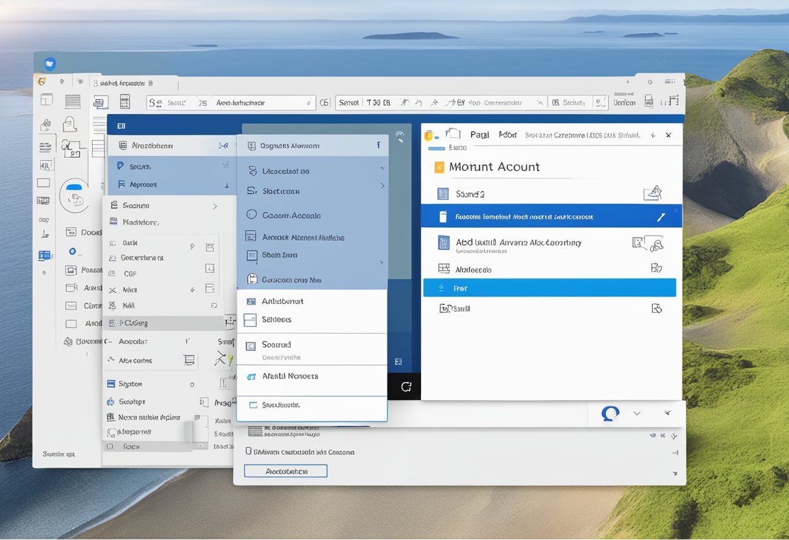Open the Adort tab at the top of the dialog
This screenshot has width=789, height=540.
(x=508, y=134)
